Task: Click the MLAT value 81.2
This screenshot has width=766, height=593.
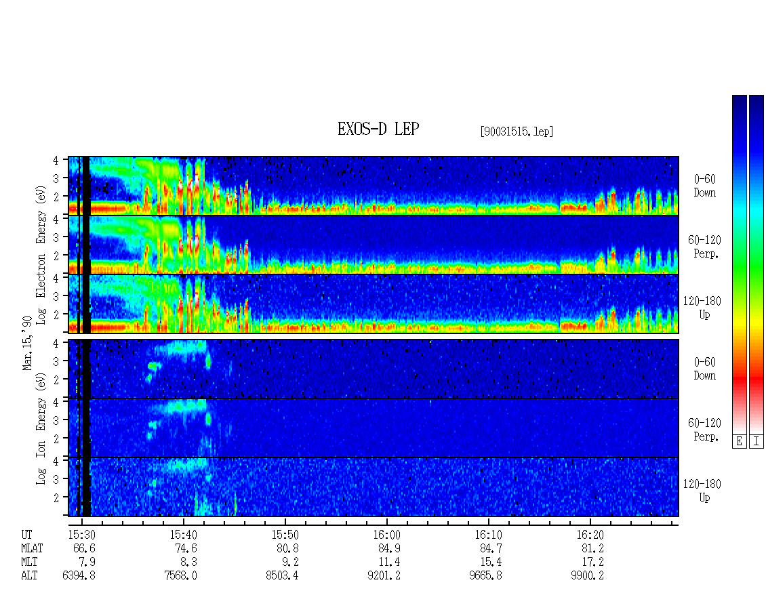Action: (x=592, y=548)
